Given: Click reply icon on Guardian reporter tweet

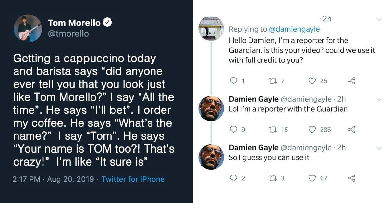Looking at the screenshot, I should point(233,81).
